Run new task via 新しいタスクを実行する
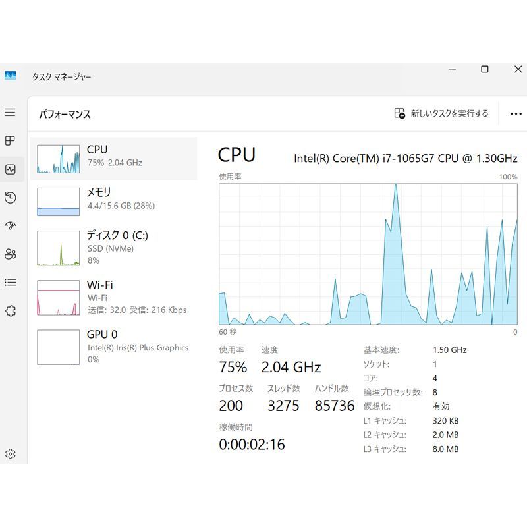 click(441, 113)
